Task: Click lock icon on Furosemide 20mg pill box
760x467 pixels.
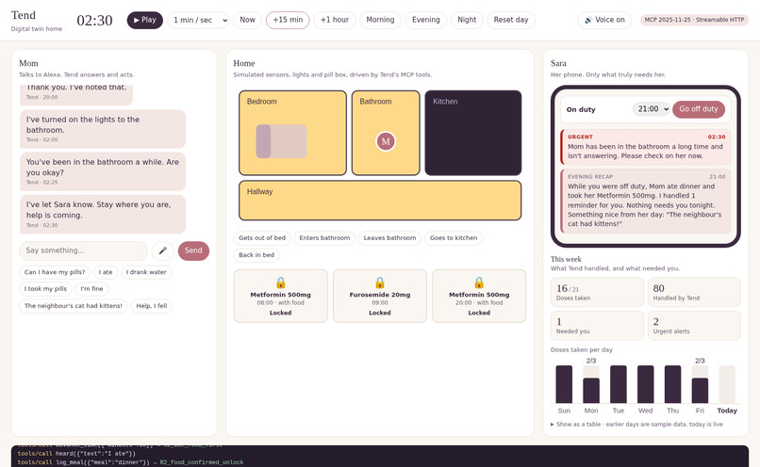Action: pos(380,282)
